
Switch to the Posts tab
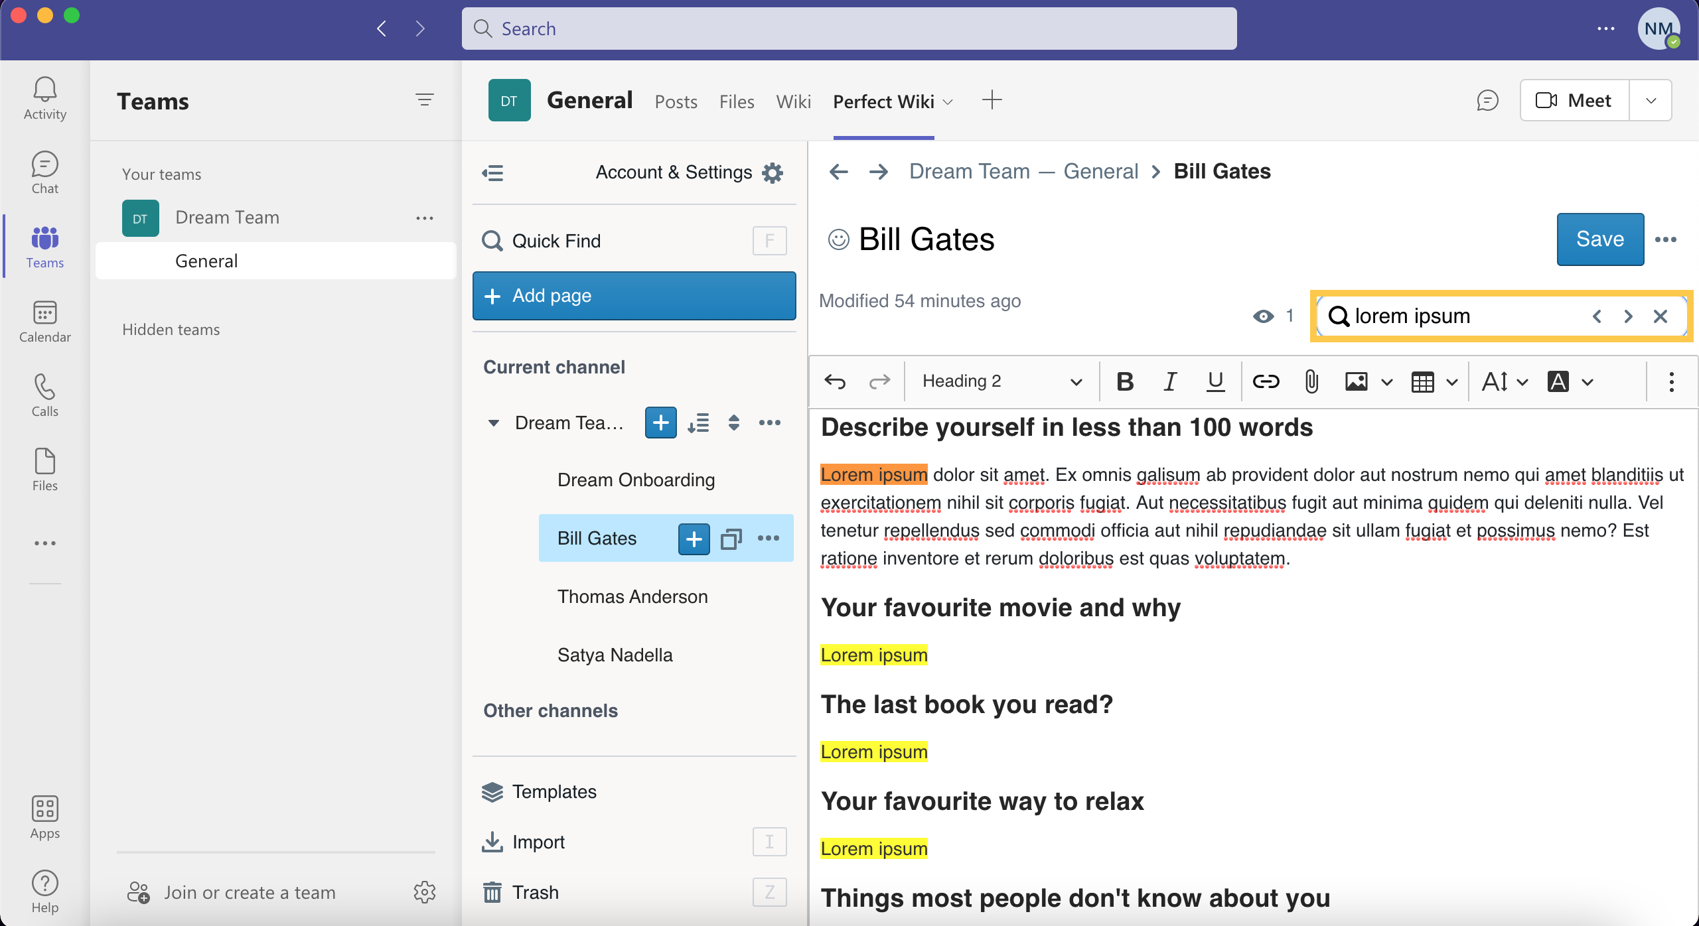coord(676,101)
